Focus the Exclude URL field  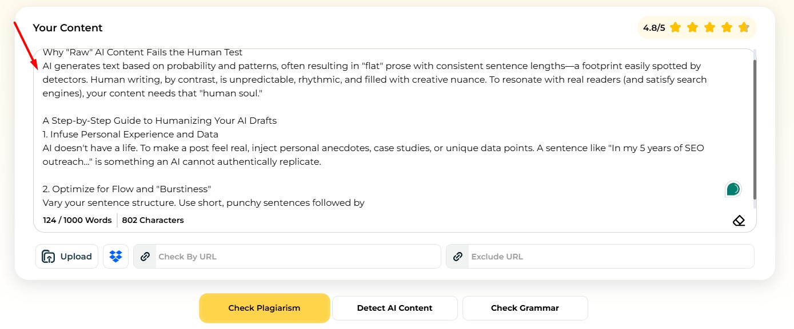(x=609, y=257)
